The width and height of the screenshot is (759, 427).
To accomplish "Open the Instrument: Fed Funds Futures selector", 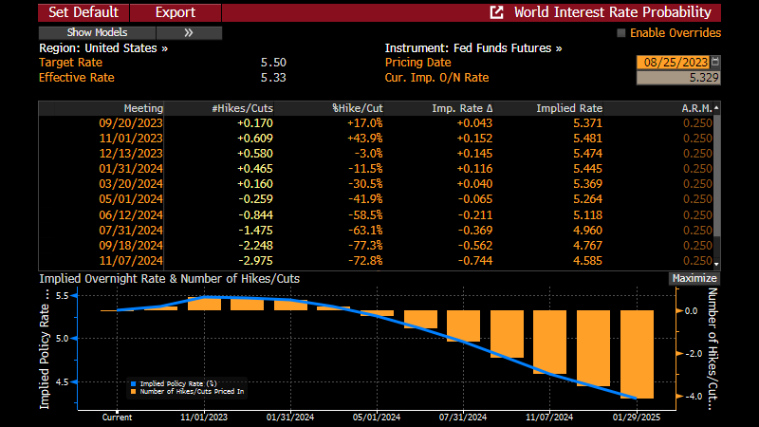I will tap(472, 47).
